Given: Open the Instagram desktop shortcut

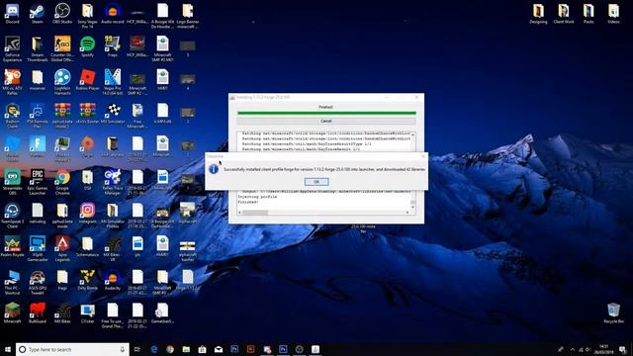Looking at the screenshot, I should tap(87, 214).
